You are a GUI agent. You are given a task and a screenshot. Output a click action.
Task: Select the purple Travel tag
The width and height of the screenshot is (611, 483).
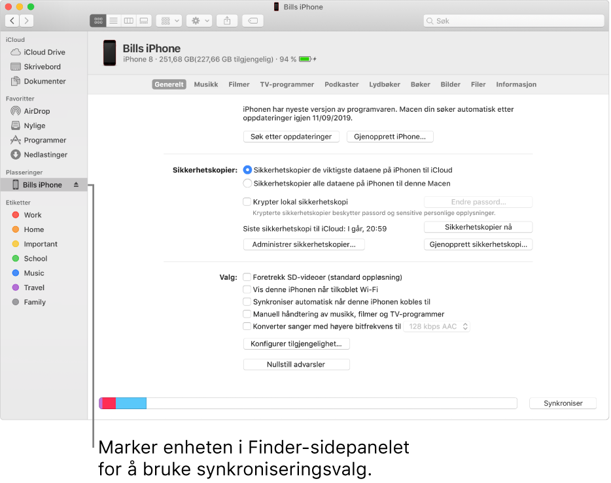tap(44, 288)
